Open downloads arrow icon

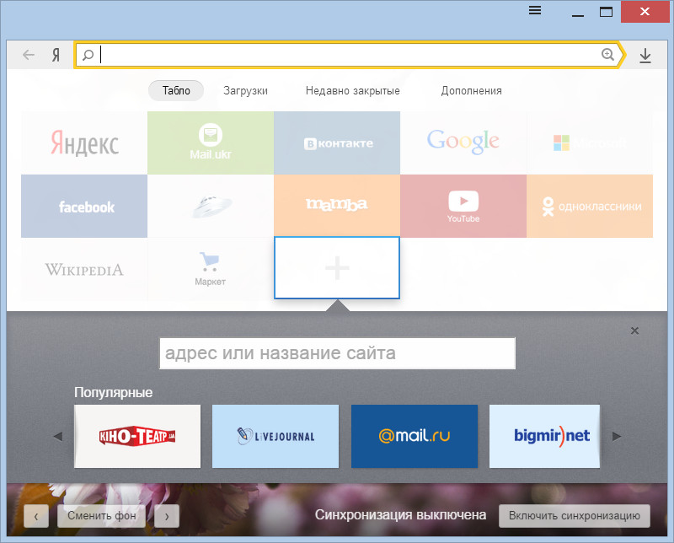pos(645,56)
